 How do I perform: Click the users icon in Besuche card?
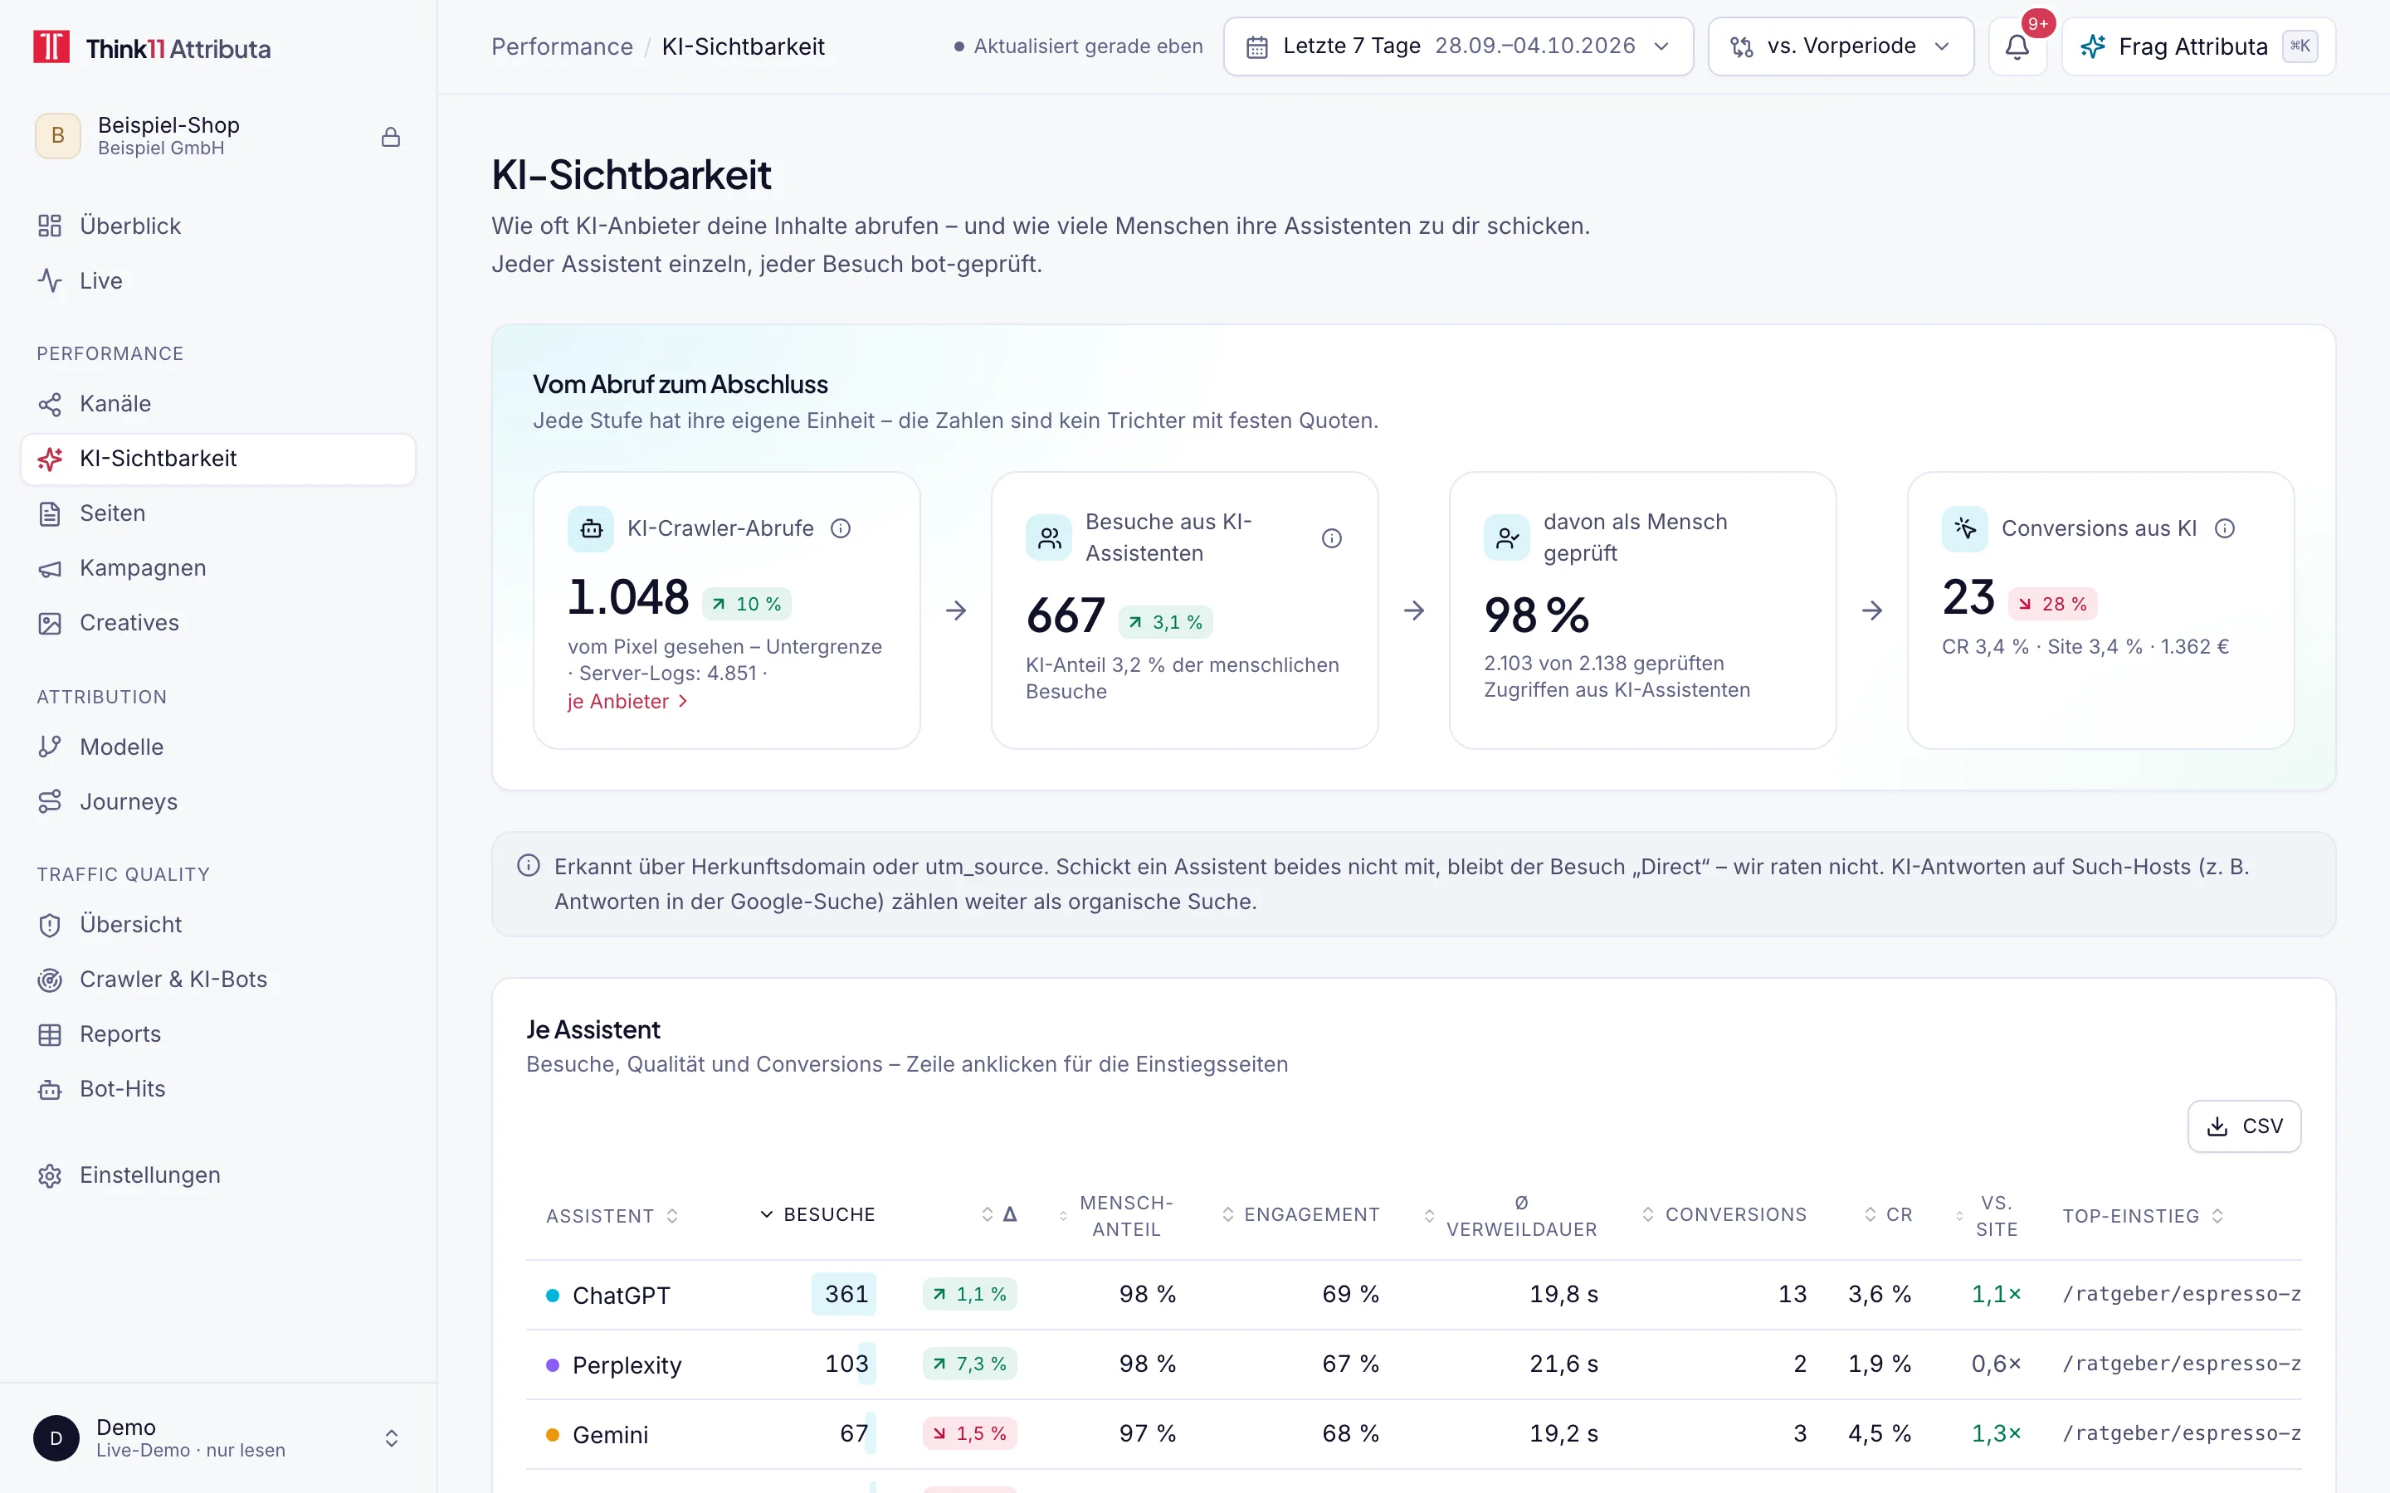[1049, 538]
